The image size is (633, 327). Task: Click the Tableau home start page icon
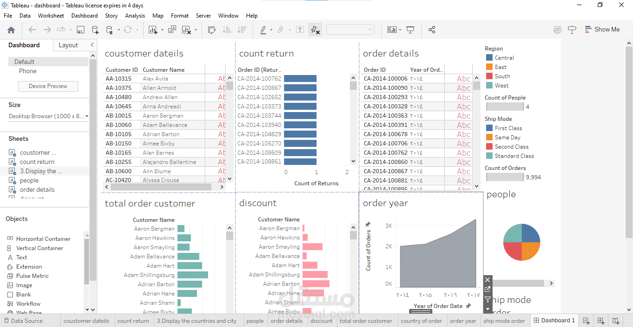(x=11, y=30)
